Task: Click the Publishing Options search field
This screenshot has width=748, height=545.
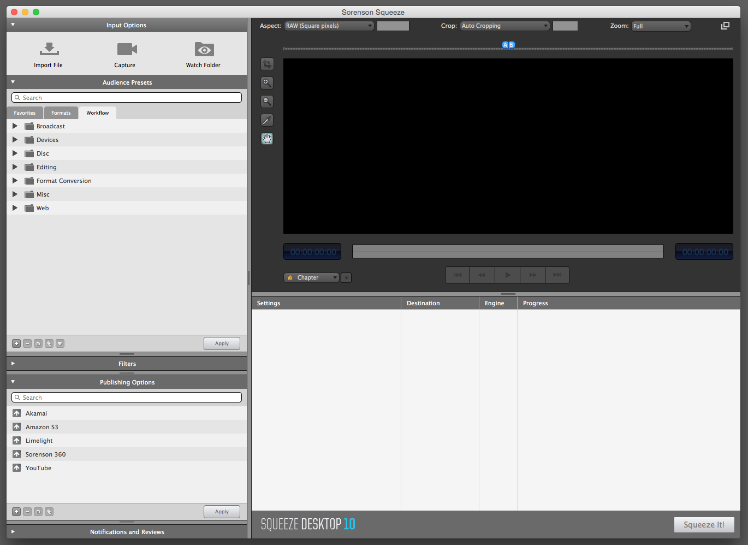Action: (x=127, y=398)
